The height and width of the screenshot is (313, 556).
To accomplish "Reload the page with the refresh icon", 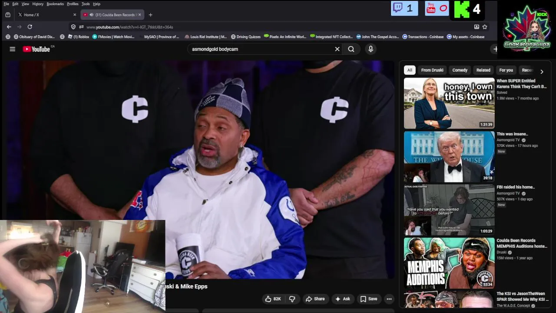I will pos(30,27).
